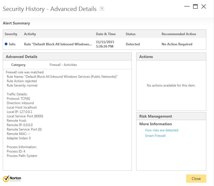This screenshot has height=186, width=214.
Task: Click the help question mark icon
Action: pyautogui.click(x=102, y=9)
